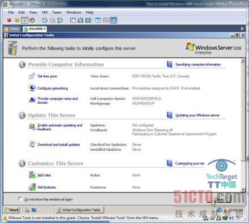This screenshot has width=249, height=223.
Task: Open the Configure networking link
Action: (x=53, y=88)
